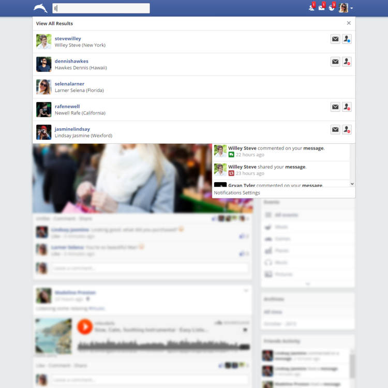Select 'Lindsay Jasmine (Wexford)' text

pyautogui.click(x=83, y=136)
